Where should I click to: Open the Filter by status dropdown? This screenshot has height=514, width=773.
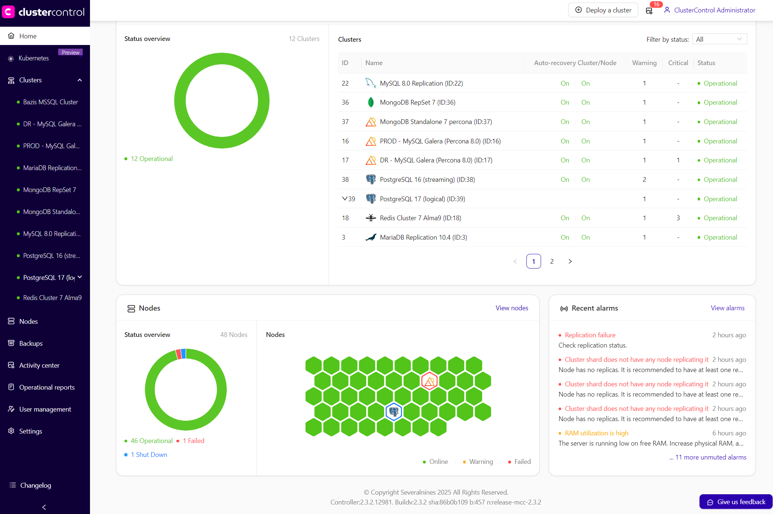tap(719, 39)
